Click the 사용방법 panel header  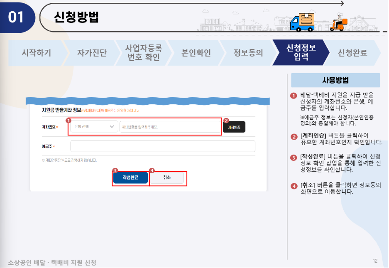pyautogui.click(x=335, y=80)
